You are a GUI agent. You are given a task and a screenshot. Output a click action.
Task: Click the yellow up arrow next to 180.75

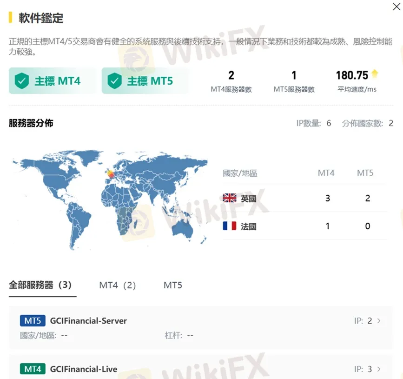[x=375, y=74]
